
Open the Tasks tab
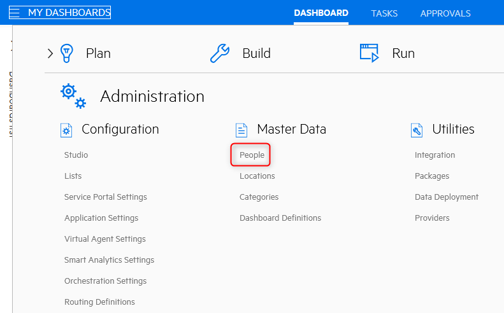tap(384, 13)
